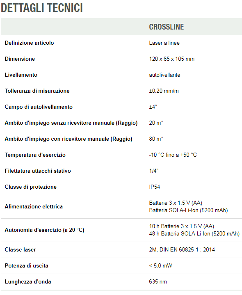The width and height of the screenshot is (242, 295).
Task: Select the Temperatura d'esercizio label
Action: (35, 155)
